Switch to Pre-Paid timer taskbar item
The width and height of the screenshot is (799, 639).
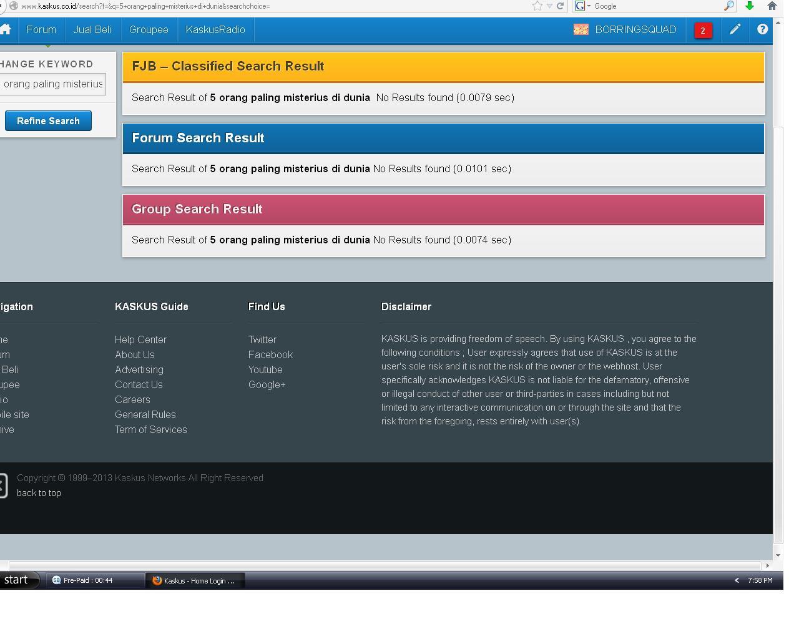[x=94, y=580]
